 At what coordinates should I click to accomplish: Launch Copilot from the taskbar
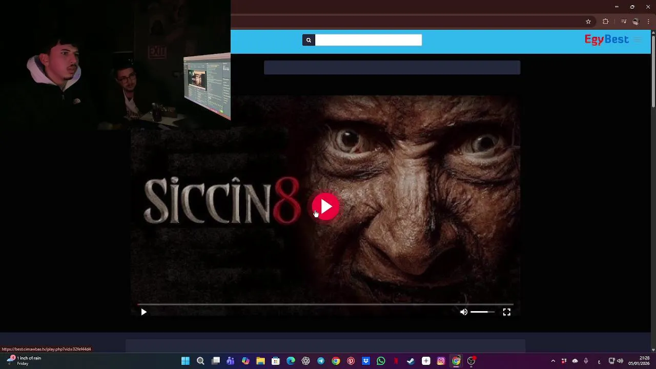[245, 361]
